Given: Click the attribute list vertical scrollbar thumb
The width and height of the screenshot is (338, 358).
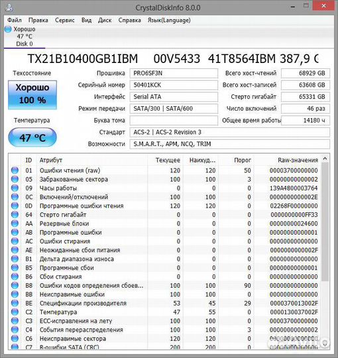Looking at the screenshot, I should click(x=325, y=221).
